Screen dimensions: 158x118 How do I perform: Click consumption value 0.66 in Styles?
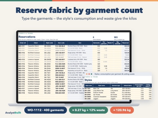coord(142,95)
